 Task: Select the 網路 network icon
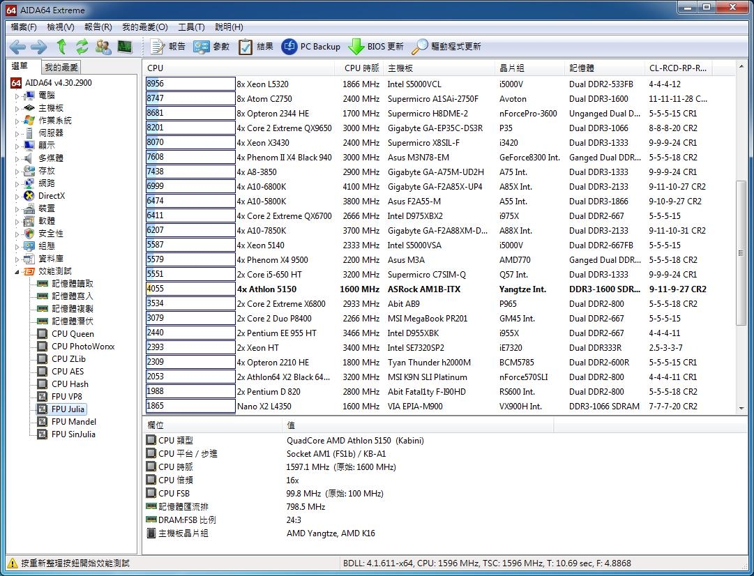pyautogui.click(x=29, y=183)
